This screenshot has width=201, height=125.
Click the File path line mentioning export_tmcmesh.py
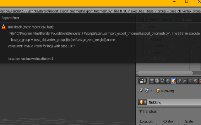(105, 33)
